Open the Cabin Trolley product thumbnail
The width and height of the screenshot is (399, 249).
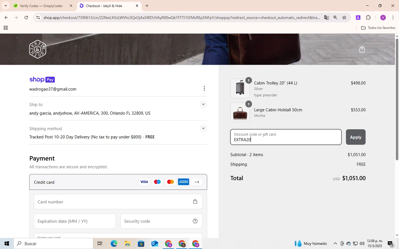(x=240, y=88)
